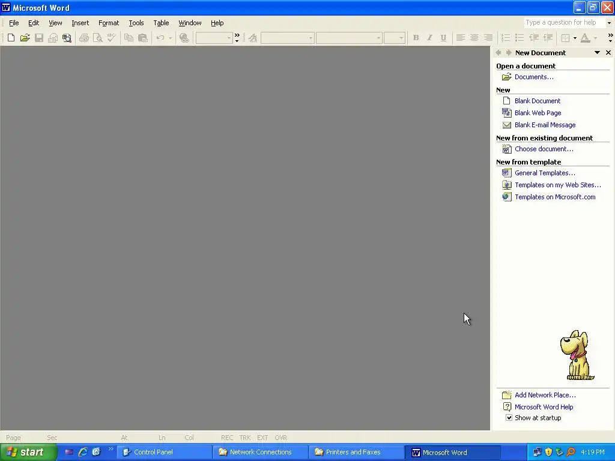This screenshot has height=461, width=615.
Task: Toggle Italic formatting
Action: coord(429,38)
